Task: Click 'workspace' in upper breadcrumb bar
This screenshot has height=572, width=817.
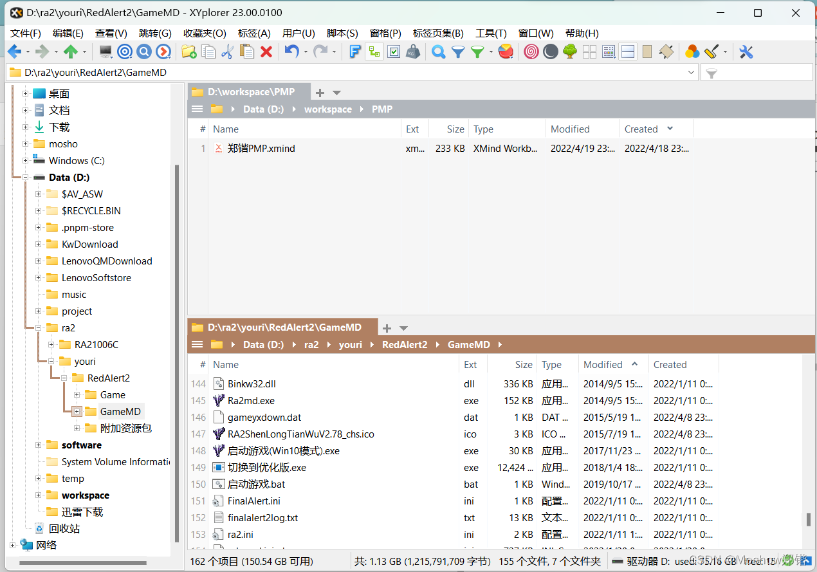Action: click(328, 109)
